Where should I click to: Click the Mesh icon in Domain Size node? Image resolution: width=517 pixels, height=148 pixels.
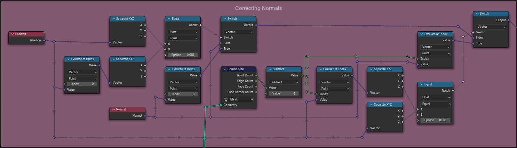(226, 99)
